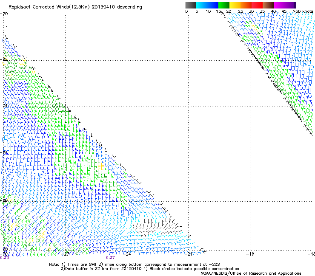The width and height of the screenshot is (315, 276).
Task: Click the '-18' longitude axis label
Action: click(250, 254)
